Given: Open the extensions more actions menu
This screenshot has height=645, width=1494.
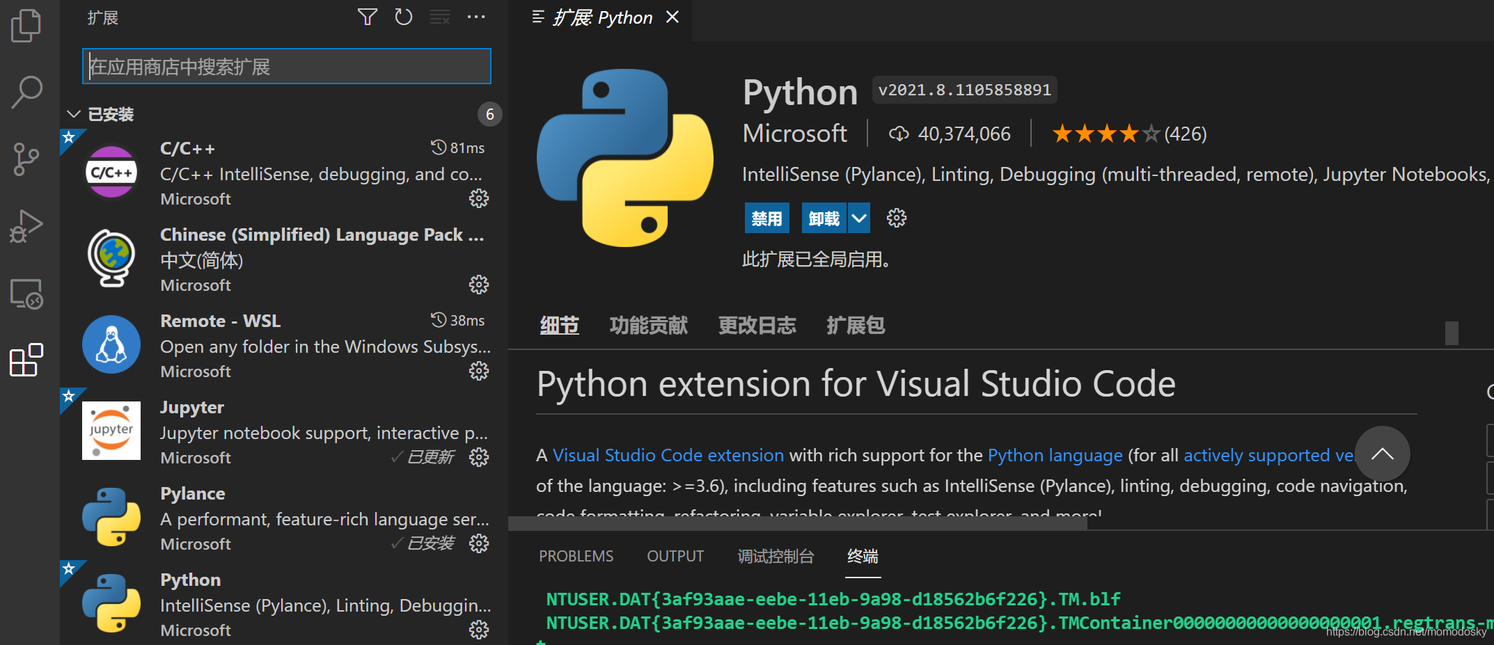Looking at the screenshot, I should 476,17.
